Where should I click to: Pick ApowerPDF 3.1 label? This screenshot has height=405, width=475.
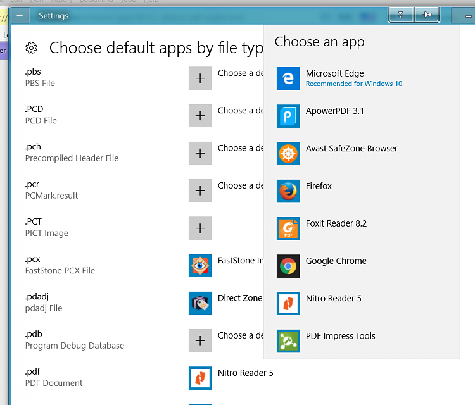coord(335,111)
